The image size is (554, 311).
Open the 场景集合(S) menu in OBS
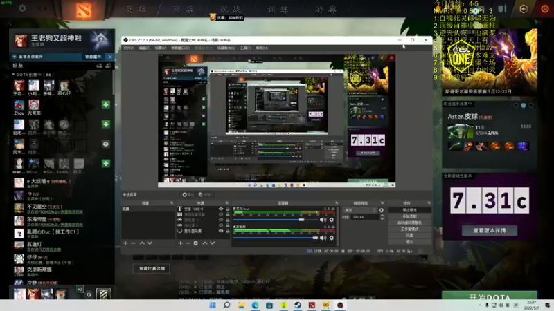click(x=226, y=48)
